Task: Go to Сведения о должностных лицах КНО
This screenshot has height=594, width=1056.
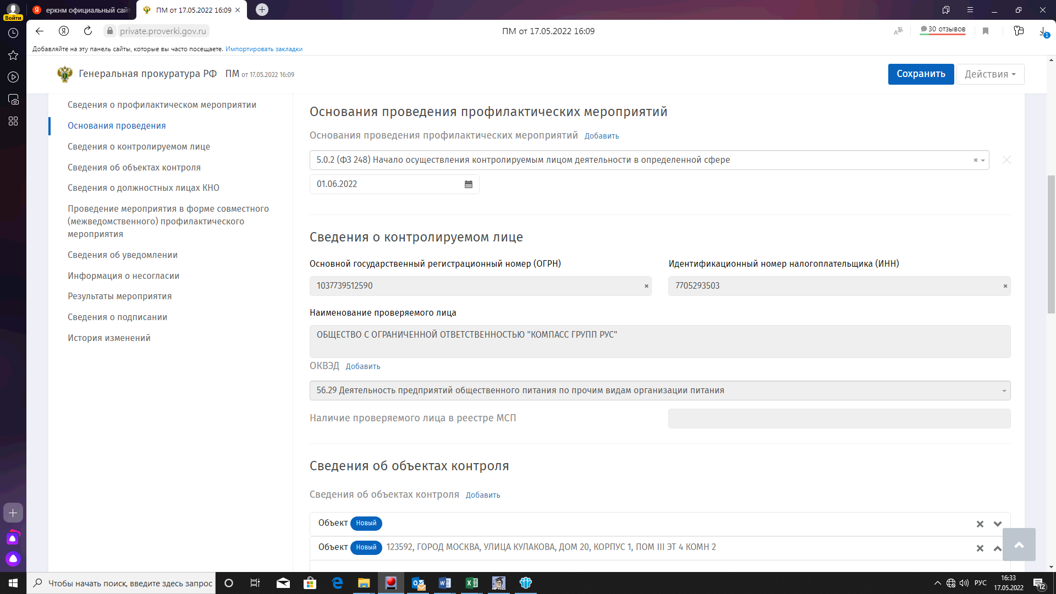Action: (144, 188)
